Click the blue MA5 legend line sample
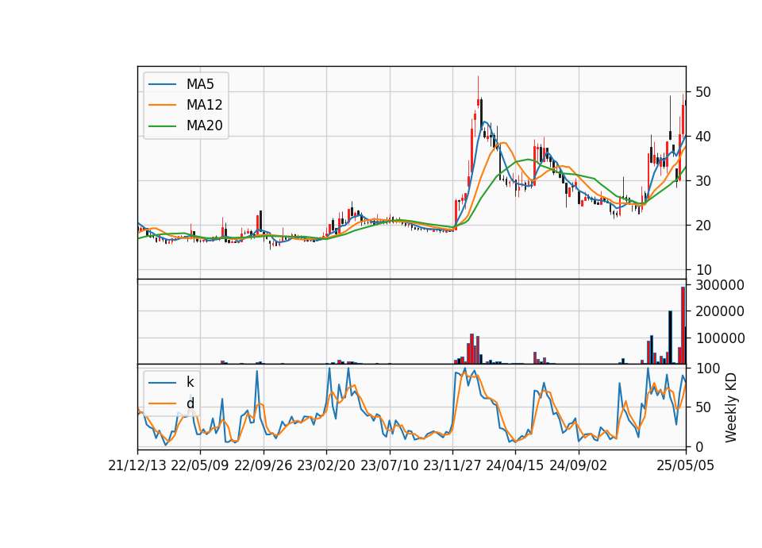The width and height of the screenshot is (762, 548). [x=162, y=84]
